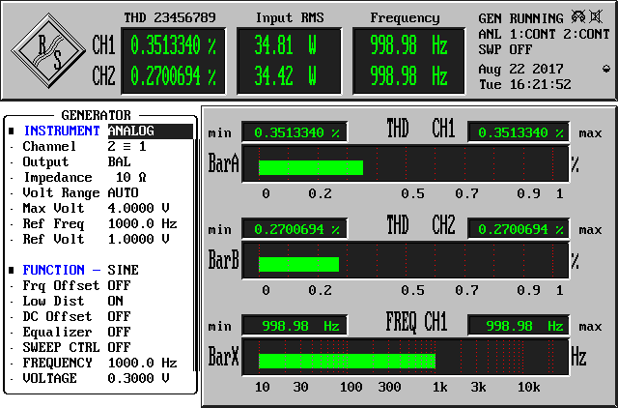This screenshot has height=408, width=618.
Task: Select the Max Volt 4.0000 V field
Action: pyautogui.click(x=138, y=208)
